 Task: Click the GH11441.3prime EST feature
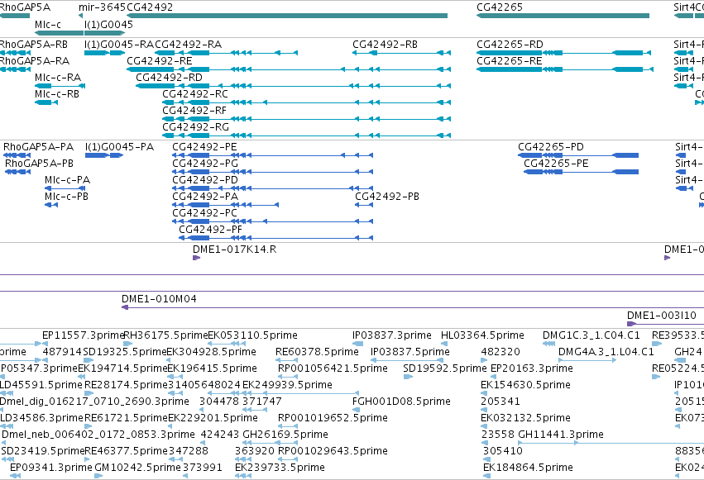click(611, 444)
